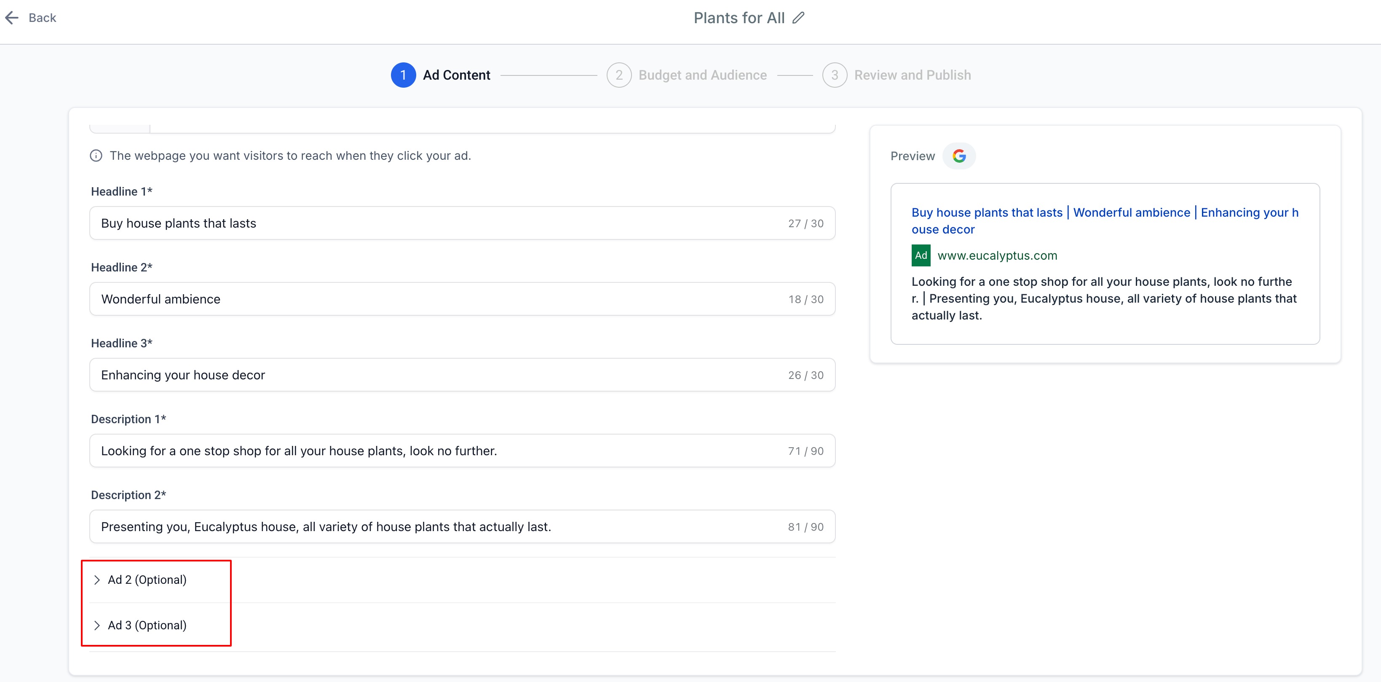Expand the Ad 3 (Optional) section
Viewport: 1381px width, 682px height.
point(463,625)
